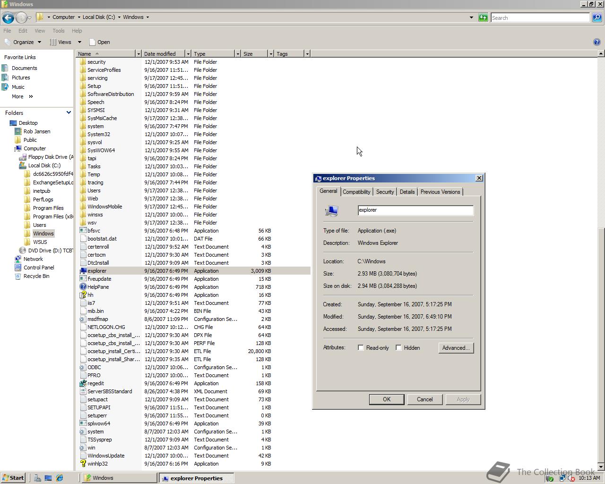Click the Windows taskbar button
The image size is (605, 484).
119,478
